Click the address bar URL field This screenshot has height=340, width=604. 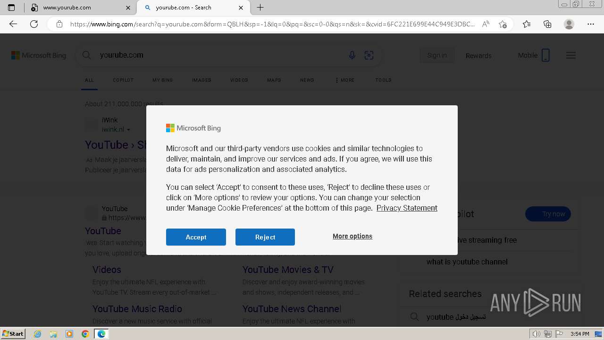(273, 24)
